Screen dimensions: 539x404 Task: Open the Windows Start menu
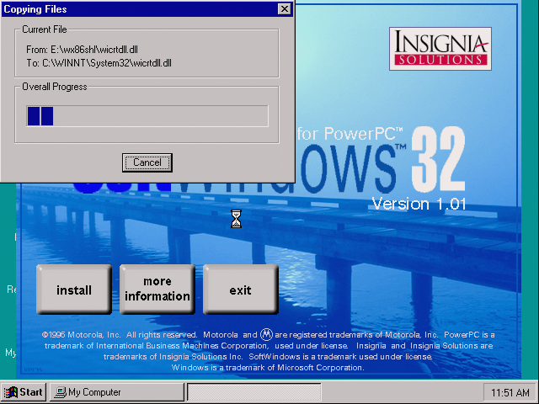pyautogui.click(x=24, y=392)
